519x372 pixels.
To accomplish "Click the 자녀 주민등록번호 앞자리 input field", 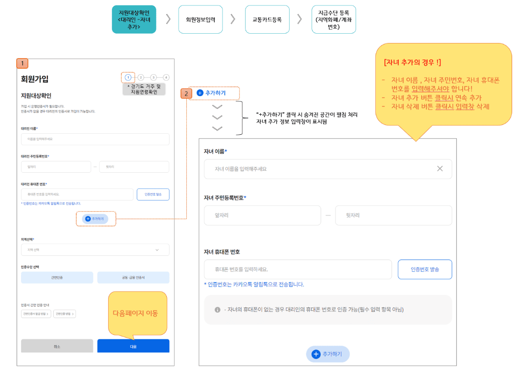I will (262, 215).
